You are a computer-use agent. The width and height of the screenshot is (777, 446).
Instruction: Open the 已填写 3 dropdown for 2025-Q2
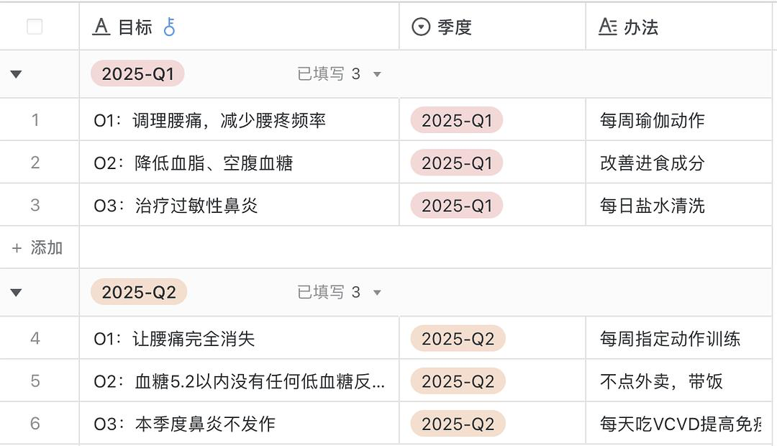pos(340,292)
